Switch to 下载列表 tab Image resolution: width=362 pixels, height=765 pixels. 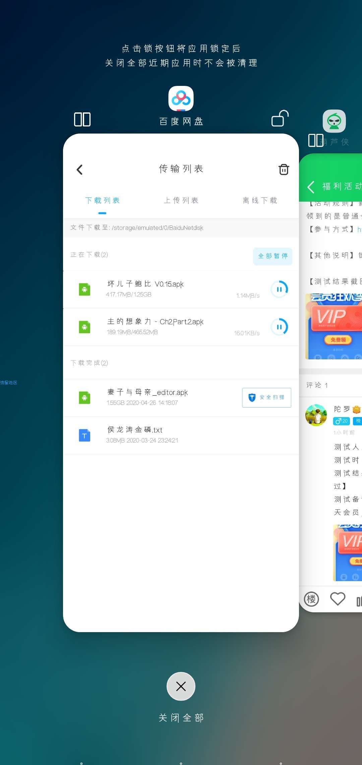coord(102,201)
